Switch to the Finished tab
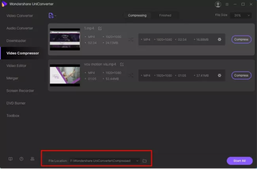The image size is (257, 169). click(x=165, y=15)
